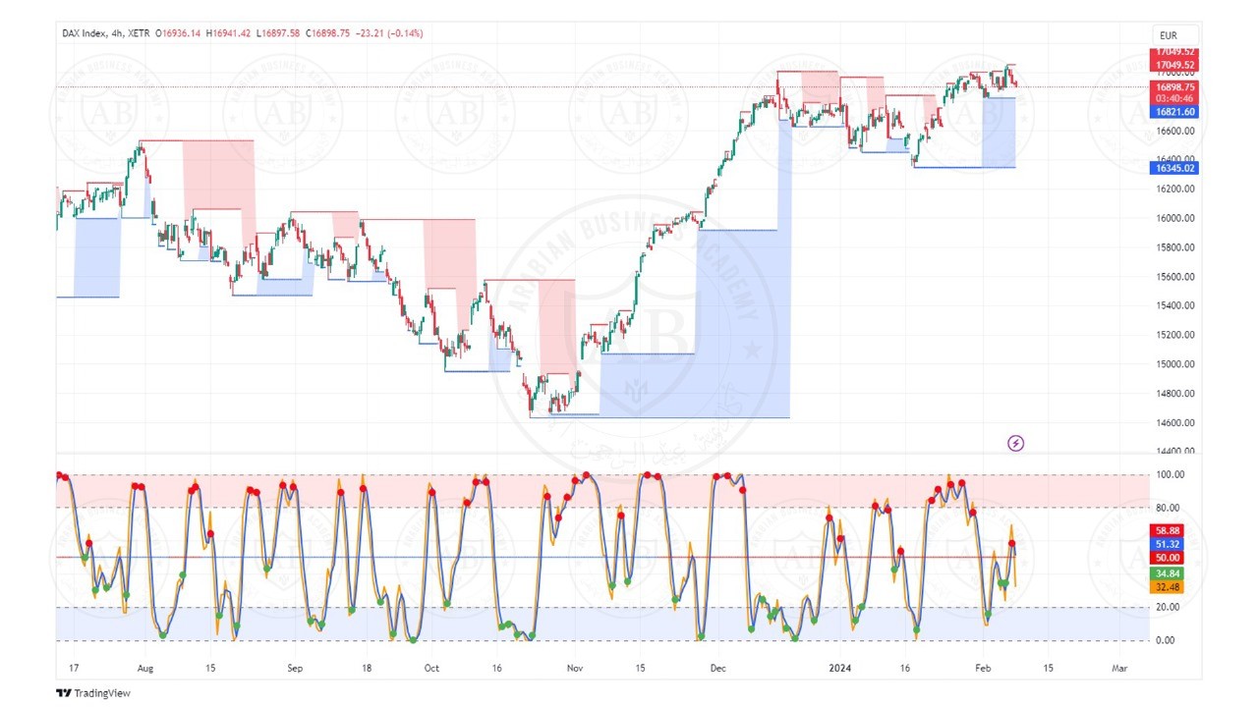Viewport: 1258px width, 707px height.
Task: Click the red 50.00 midline label
Action: tap(1168, 558)
